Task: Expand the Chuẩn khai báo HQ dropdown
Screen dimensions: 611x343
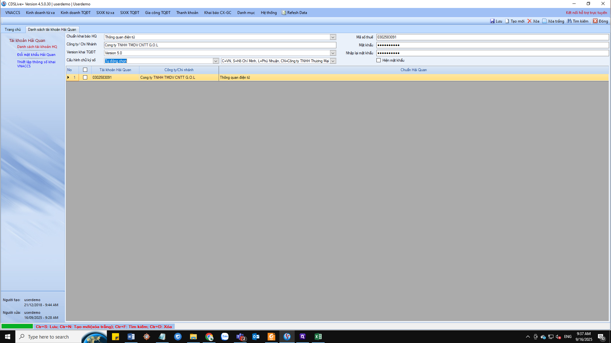Action: [333, 37]
